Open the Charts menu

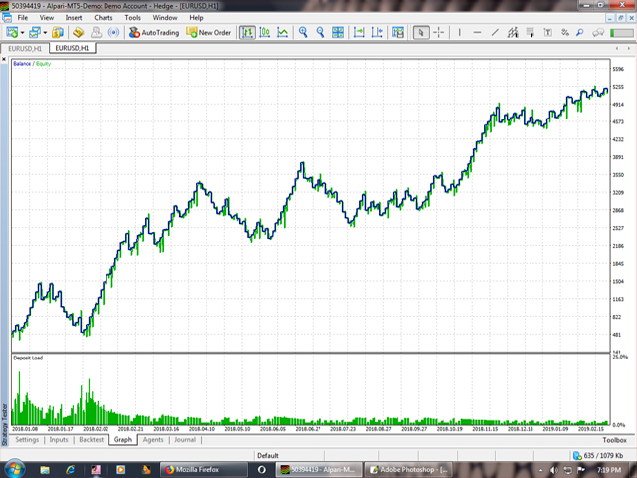tap(104, 18)
